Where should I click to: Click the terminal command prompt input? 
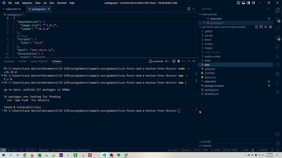[179, 111]
